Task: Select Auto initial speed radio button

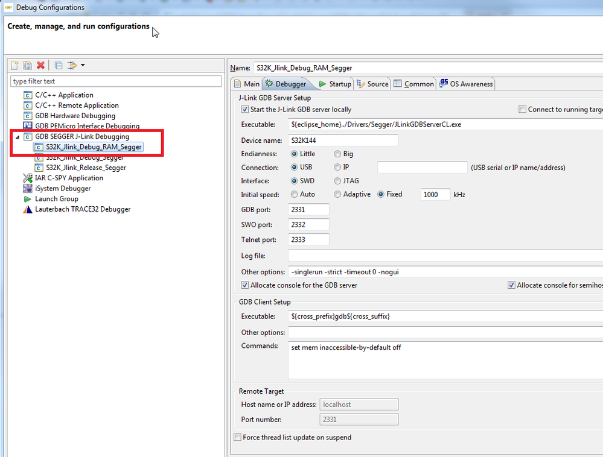Action: click(x=294, y=194)
